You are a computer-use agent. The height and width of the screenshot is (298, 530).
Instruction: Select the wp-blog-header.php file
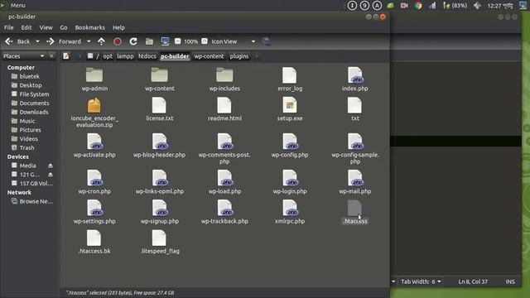pos(159,146)
